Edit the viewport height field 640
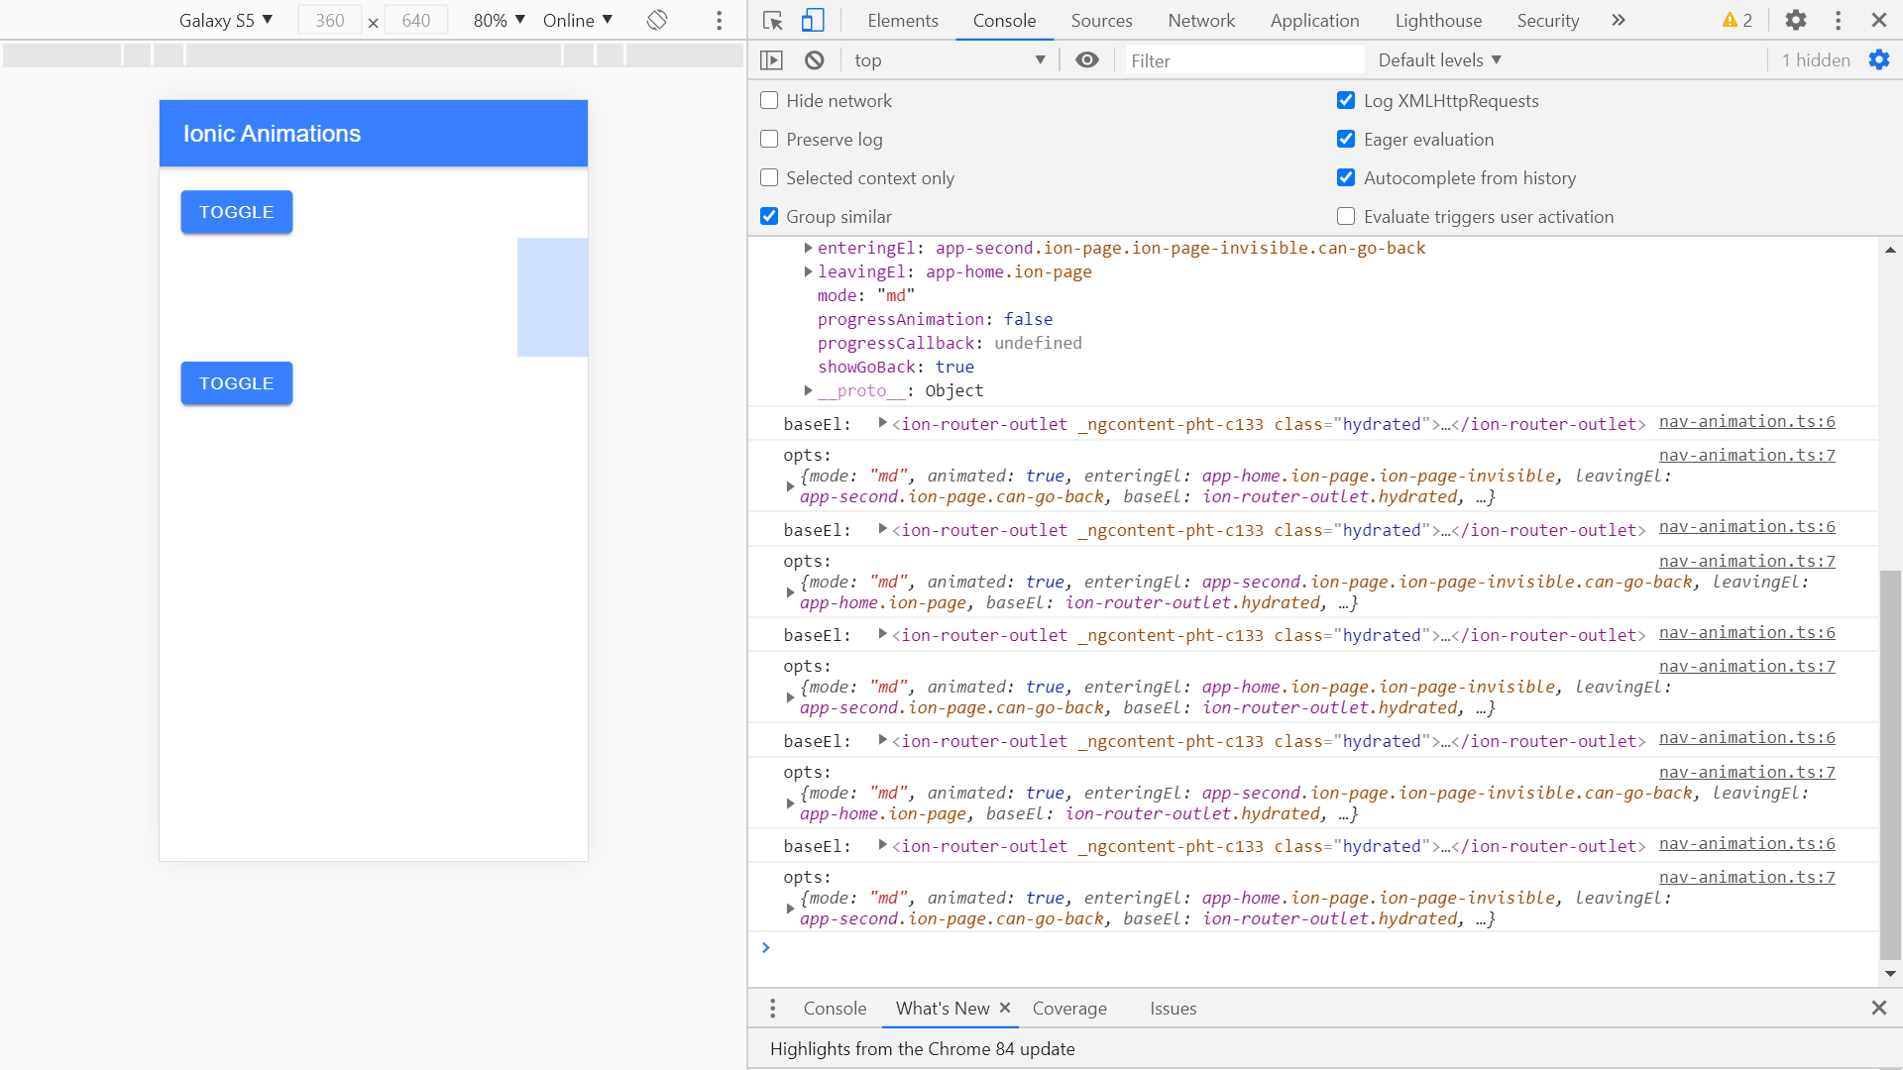The height and width of the screenshot is (1070, 1903). click(x=416, y=20)
